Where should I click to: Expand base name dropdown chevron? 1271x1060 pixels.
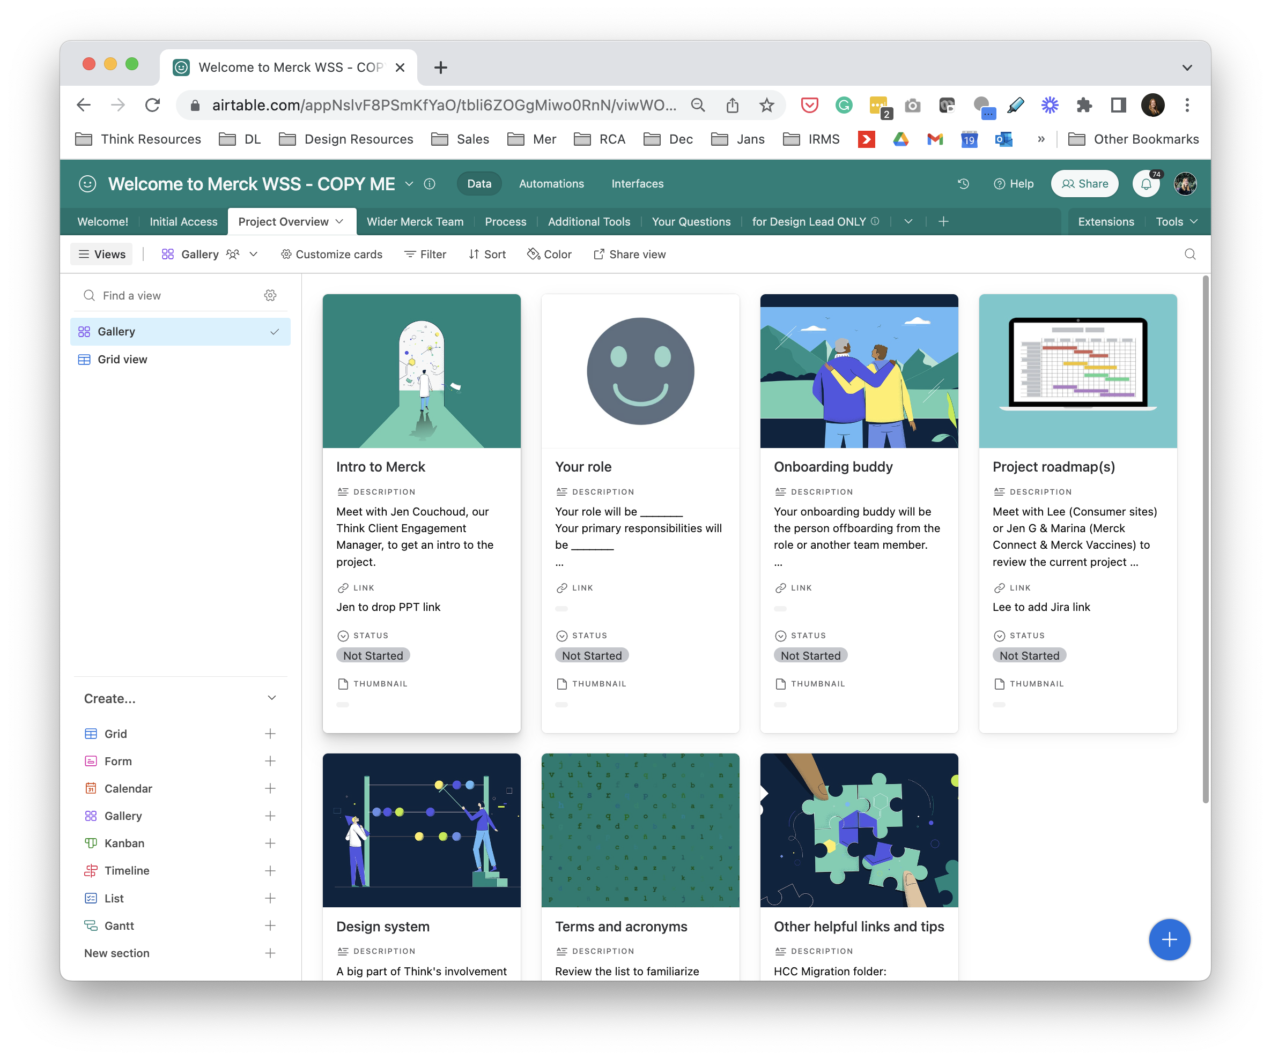tap(409, 184)
